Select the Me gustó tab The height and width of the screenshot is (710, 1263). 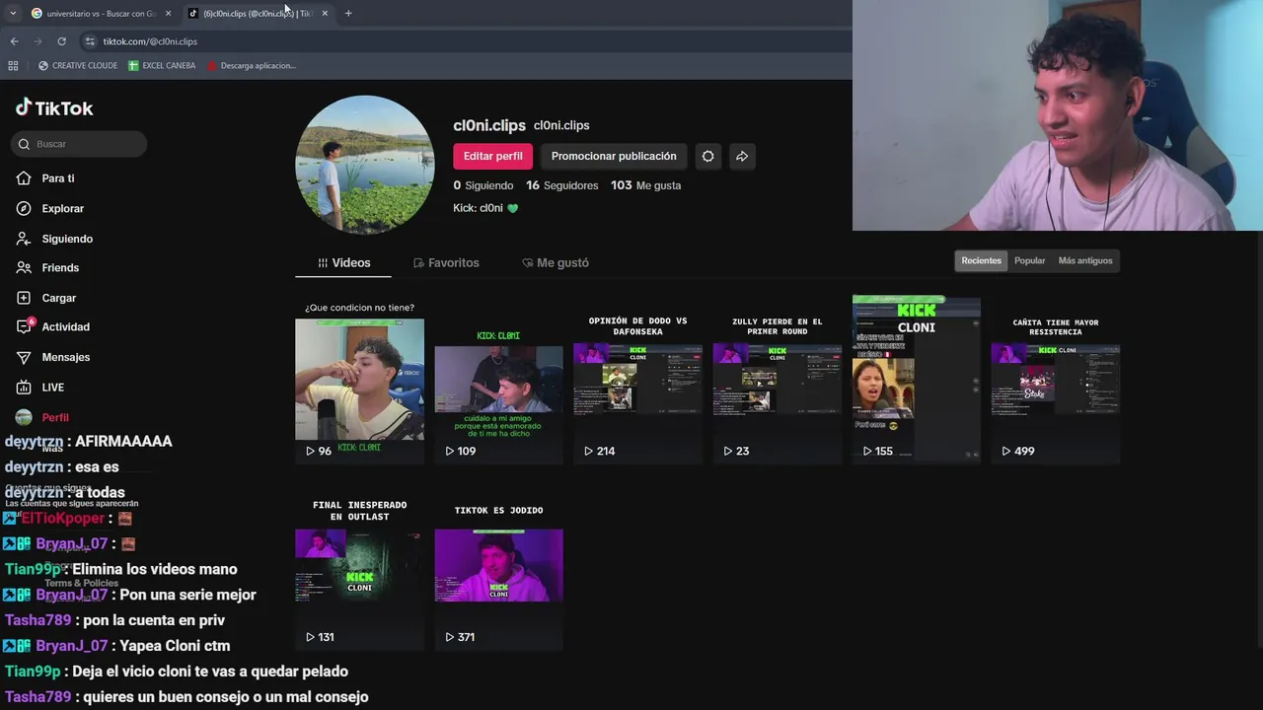point(556,263)
